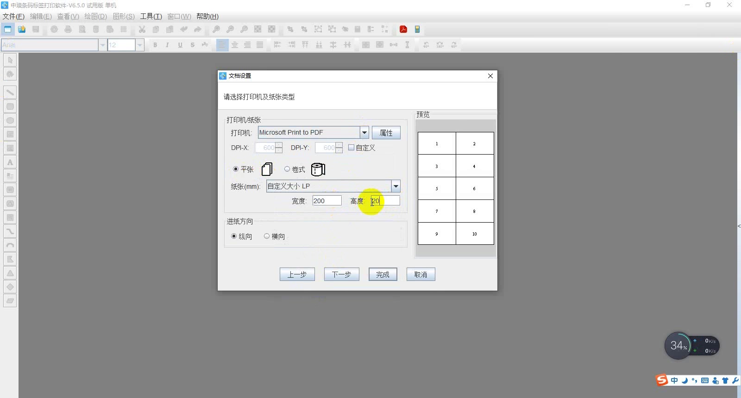Click the Zoom in magnifier icon
741x398 pixels.
pos(216,29)
